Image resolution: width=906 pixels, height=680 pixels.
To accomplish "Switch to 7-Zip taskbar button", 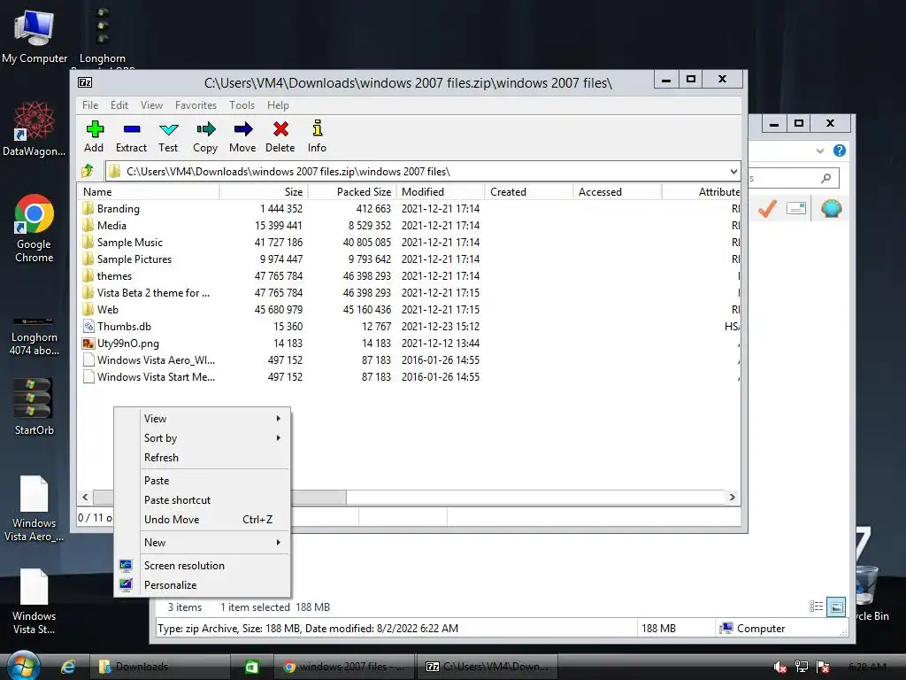I will point(488,667).
